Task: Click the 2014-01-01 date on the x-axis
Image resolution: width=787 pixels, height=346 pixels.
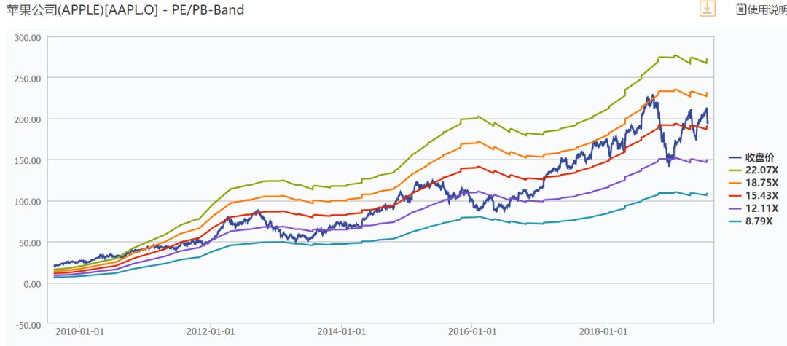Action: pos(341,331)
